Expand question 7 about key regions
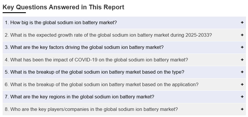The height and width of the screenshot is (117, 248). [x=79, y=97]
